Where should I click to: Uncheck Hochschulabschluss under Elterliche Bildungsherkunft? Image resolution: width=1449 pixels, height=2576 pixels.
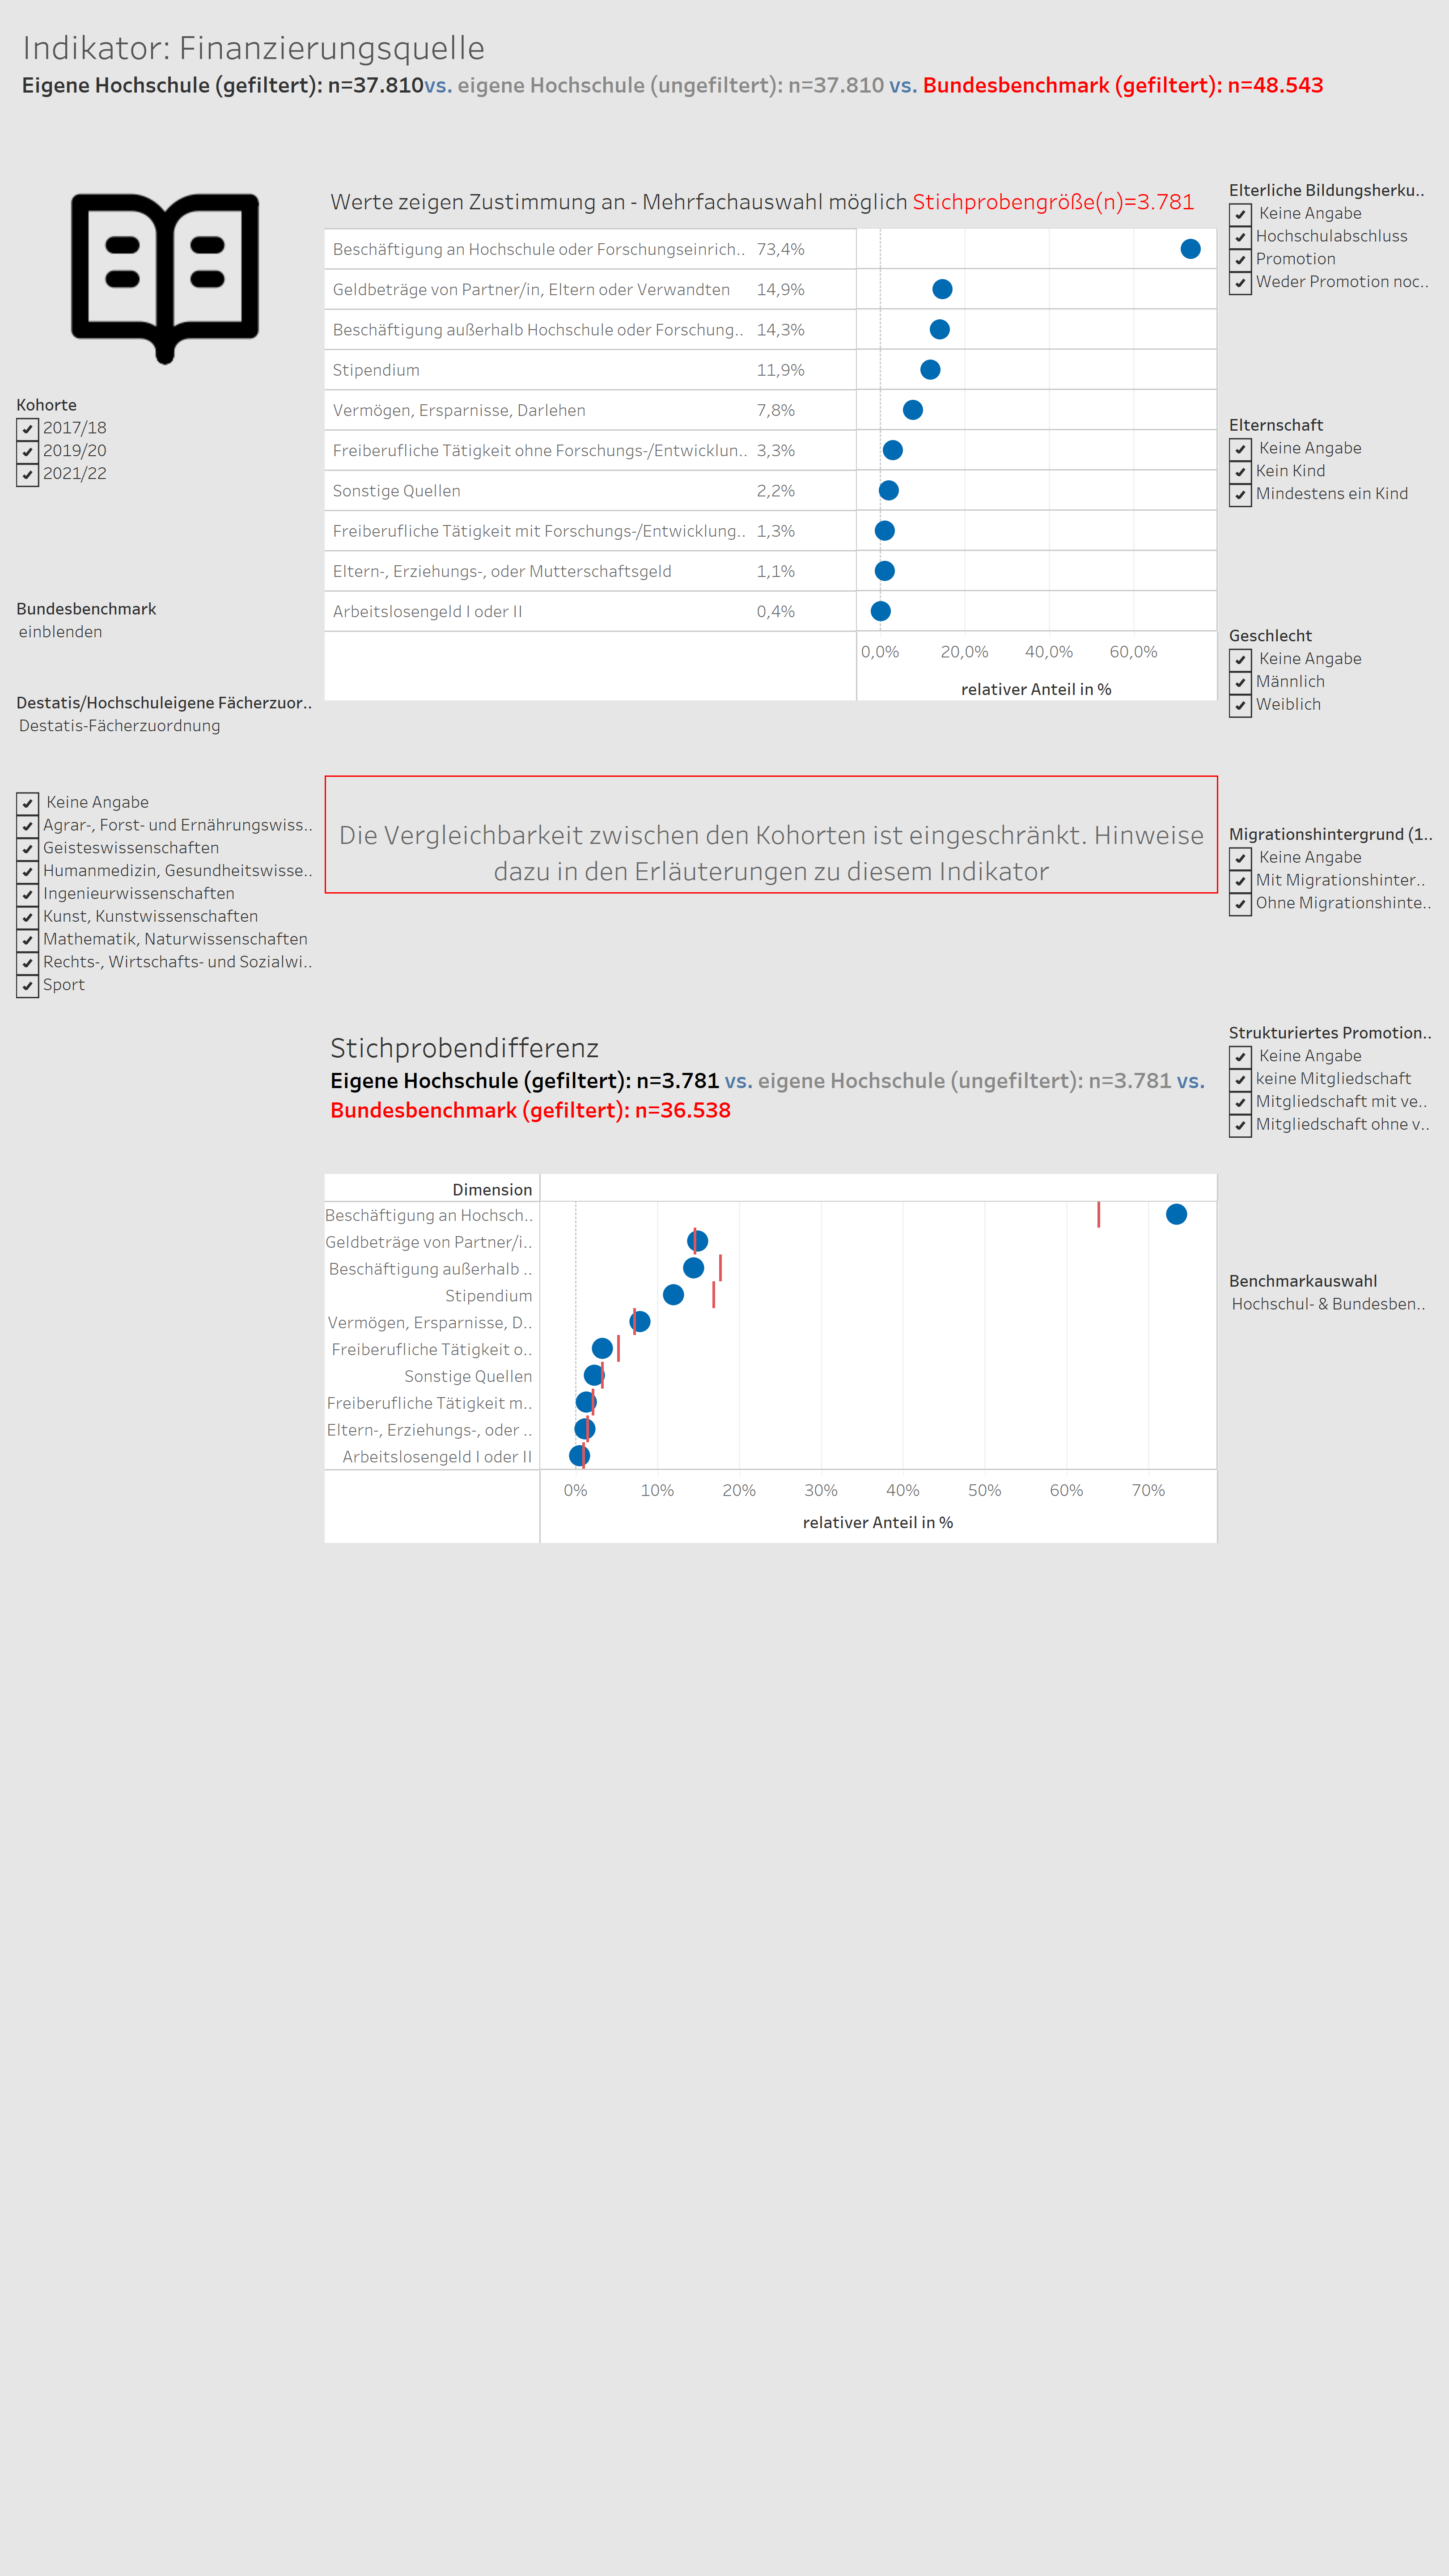click(x=1241, y=237)
